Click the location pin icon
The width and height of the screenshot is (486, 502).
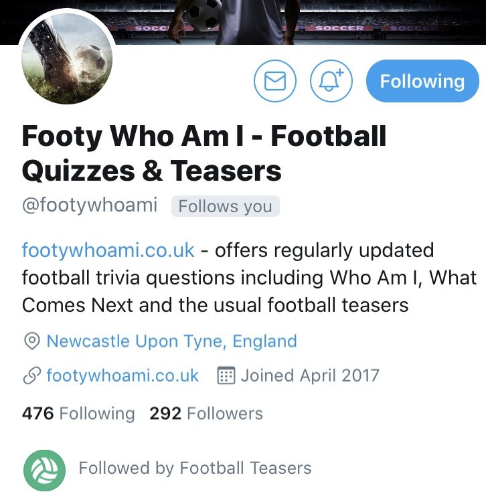[32, 341]
